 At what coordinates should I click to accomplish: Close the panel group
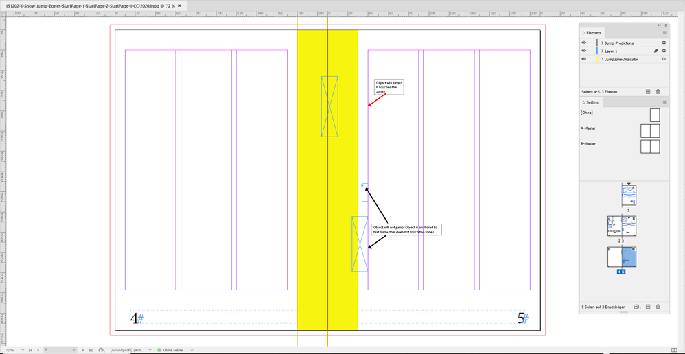[x=665, y=25]
